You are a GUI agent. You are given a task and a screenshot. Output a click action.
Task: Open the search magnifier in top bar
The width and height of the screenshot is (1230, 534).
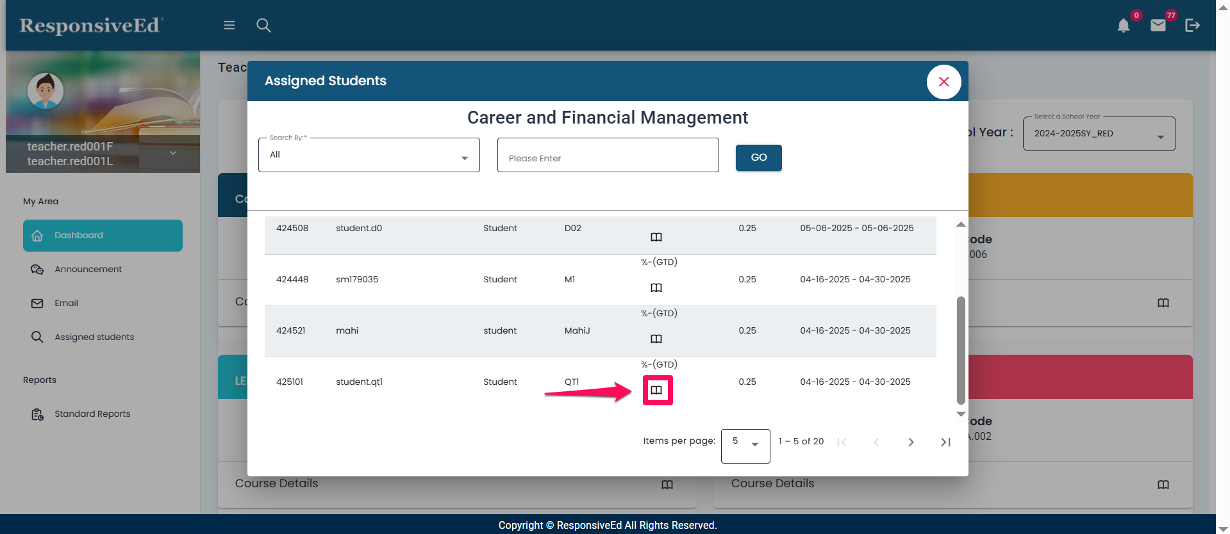click(263, 26)
